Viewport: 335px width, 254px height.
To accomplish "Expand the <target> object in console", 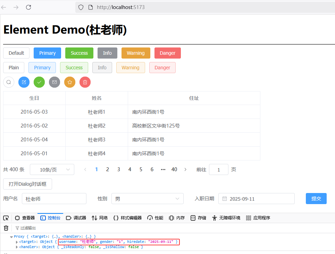I will [x=17, y=242].
